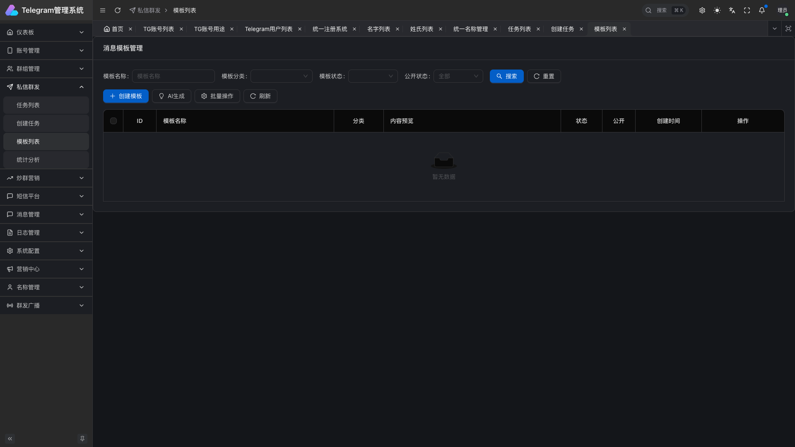Switch the theme with the sun icon
The height and width of the screenshot is (447, 795).
pyautogui.click(x=717, y=10)
